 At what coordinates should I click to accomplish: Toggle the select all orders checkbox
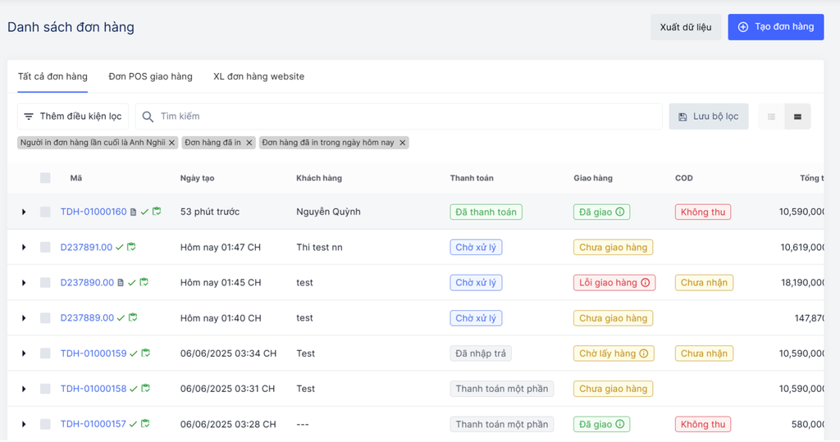pyautogui.click(x=45, y=178)
